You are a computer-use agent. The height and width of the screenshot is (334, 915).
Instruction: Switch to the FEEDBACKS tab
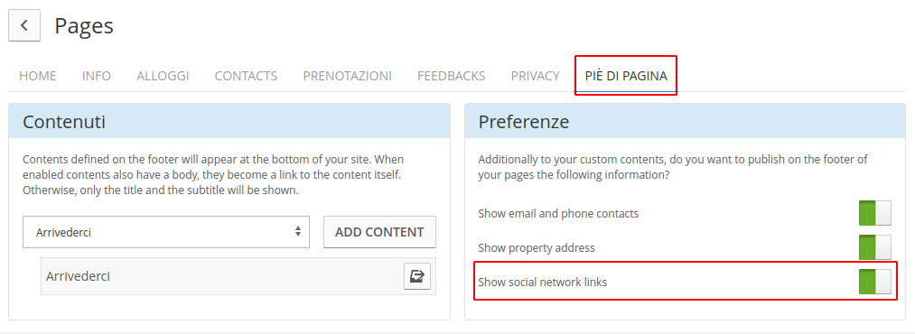tap(451, 76)
